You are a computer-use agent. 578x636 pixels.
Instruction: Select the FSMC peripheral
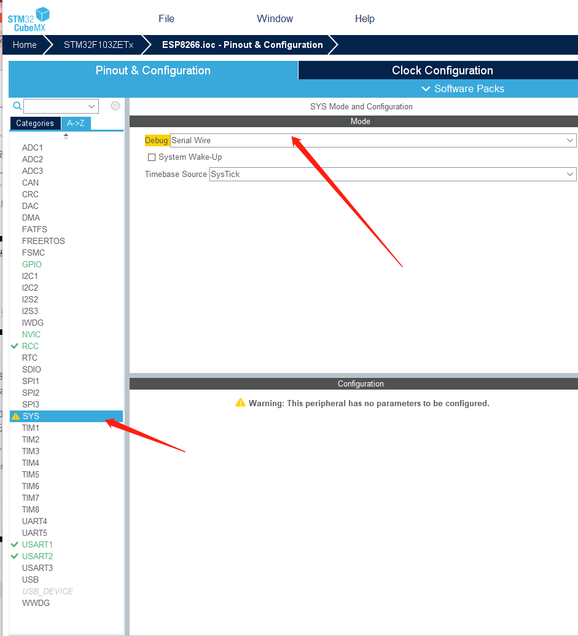(x=33, y=253)
